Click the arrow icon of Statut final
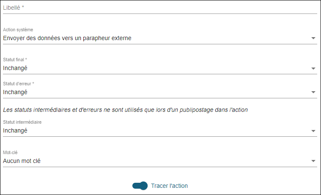This screenshot has width=321, height=195. coord(313,68)
